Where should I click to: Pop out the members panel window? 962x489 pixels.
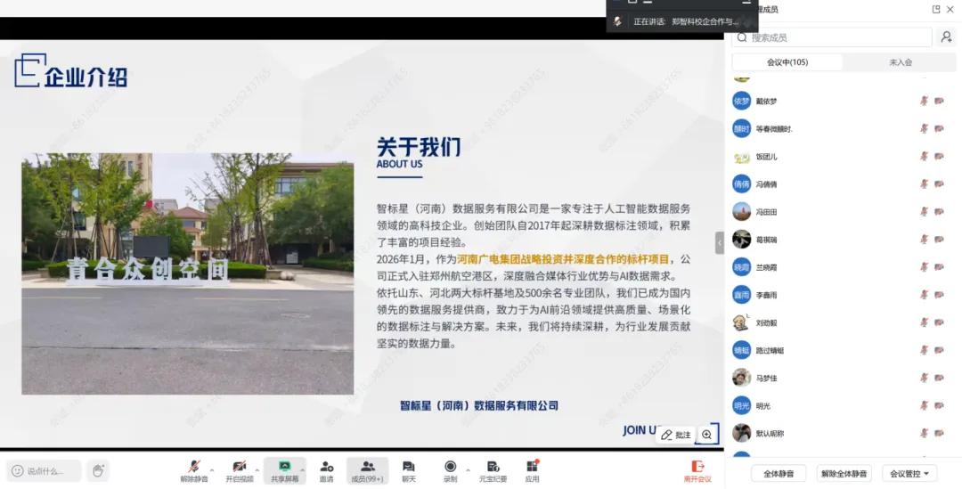(x=936, y=9)
